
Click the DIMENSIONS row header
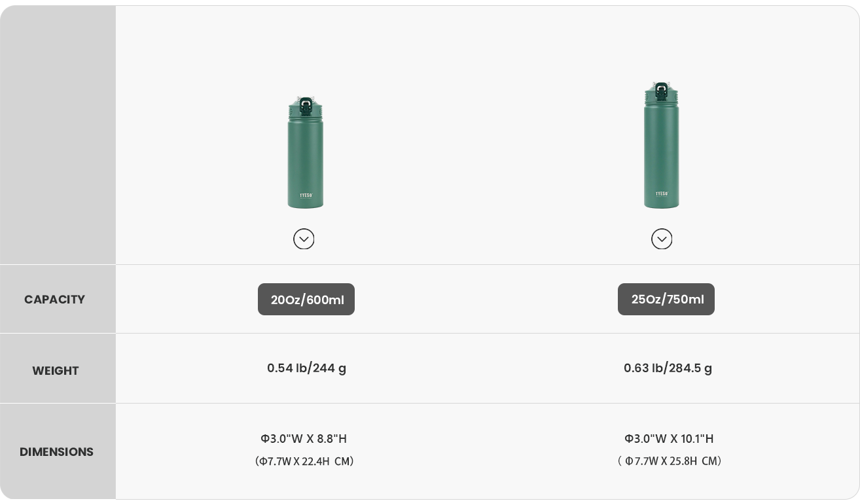tap(56, 452)
